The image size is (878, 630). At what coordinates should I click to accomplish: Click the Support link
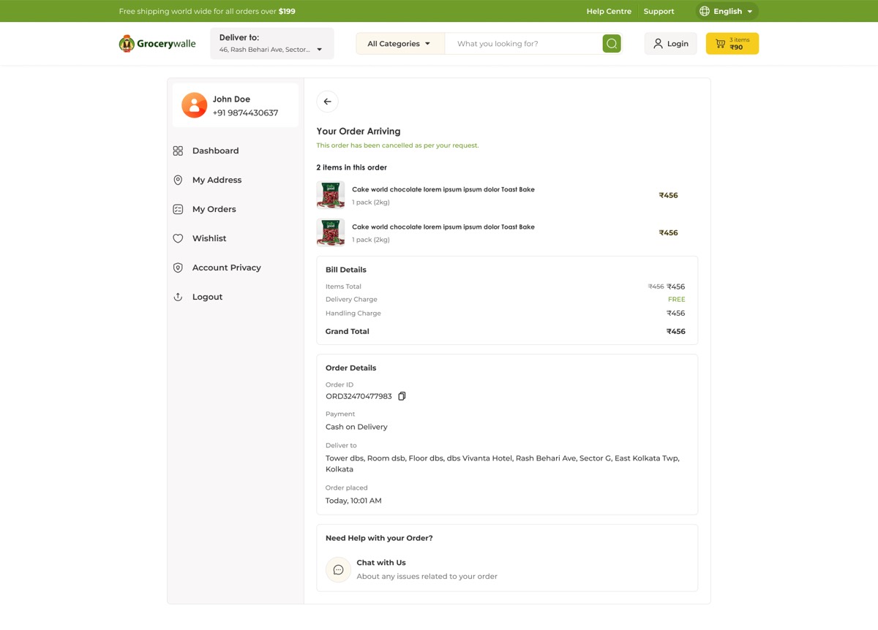pos(658,11)
